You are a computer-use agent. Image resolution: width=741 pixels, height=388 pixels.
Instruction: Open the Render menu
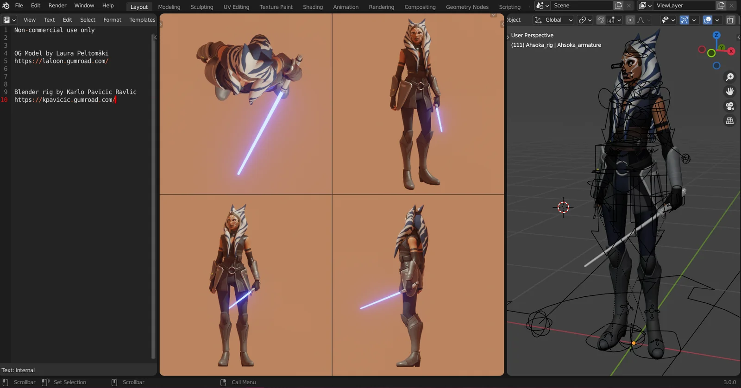click(x=57, y=6)
